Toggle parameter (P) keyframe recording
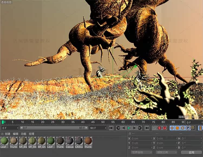The image size is (203, 157). [188, 128]
